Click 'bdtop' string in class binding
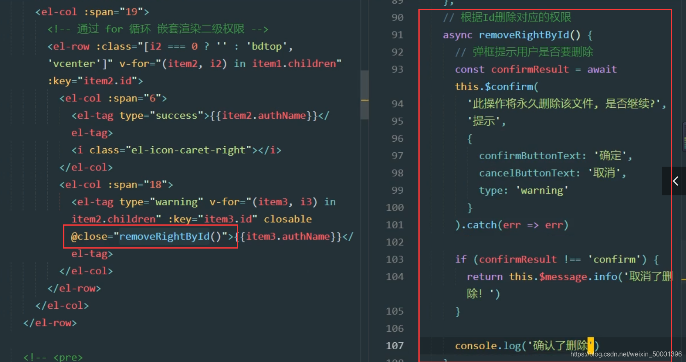 pos(267,46)
